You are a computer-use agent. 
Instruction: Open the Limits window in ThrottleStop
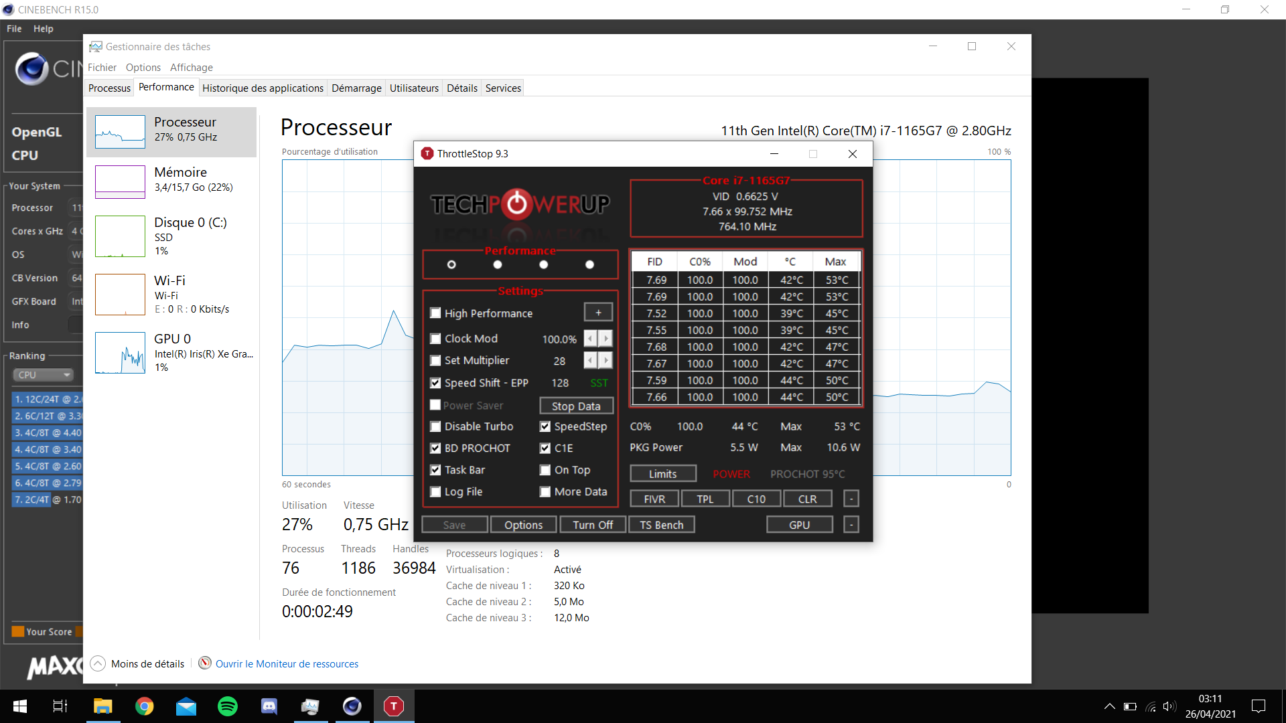pos(663,474)
